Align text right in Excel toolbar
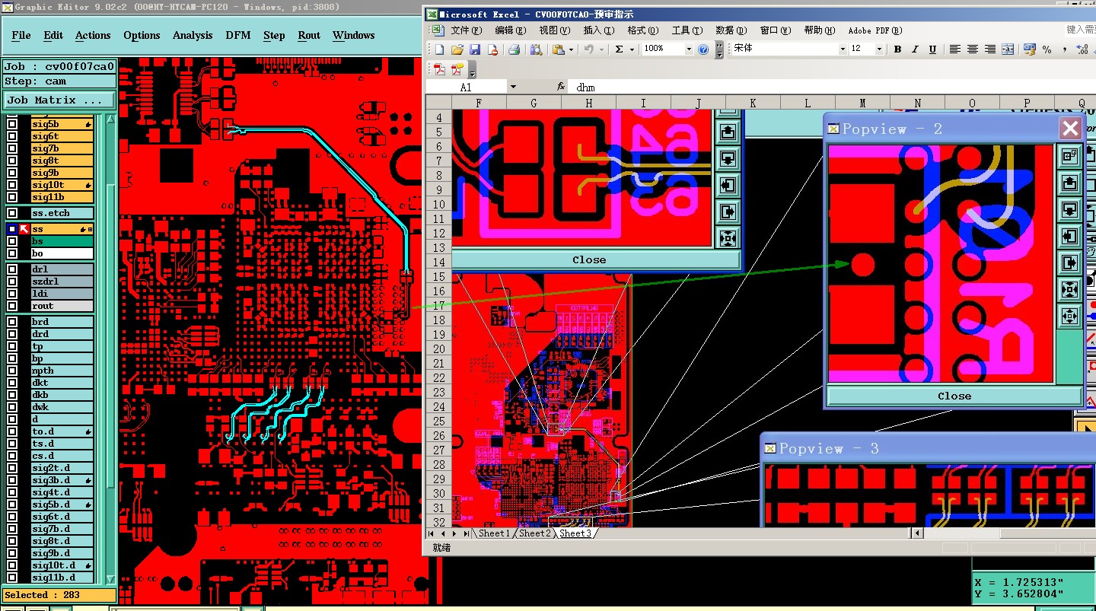The width and height of the screenshot is (1096, 611). click(989, 49)
